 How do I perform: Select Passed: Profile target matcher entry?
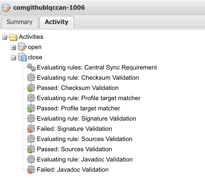[x=78, y=108]
